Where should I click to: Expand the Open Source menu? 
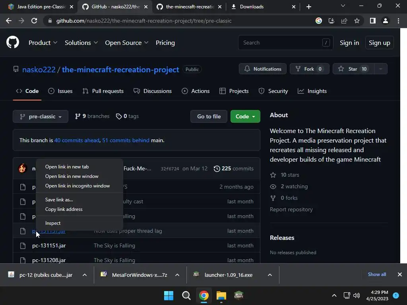[127, 43]
